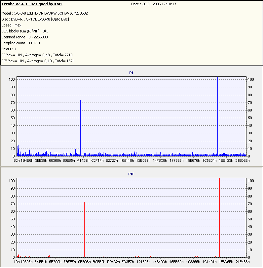
Task: Click the PIF x-axis label 14640Dh
Action: click(x=160, y=262)
